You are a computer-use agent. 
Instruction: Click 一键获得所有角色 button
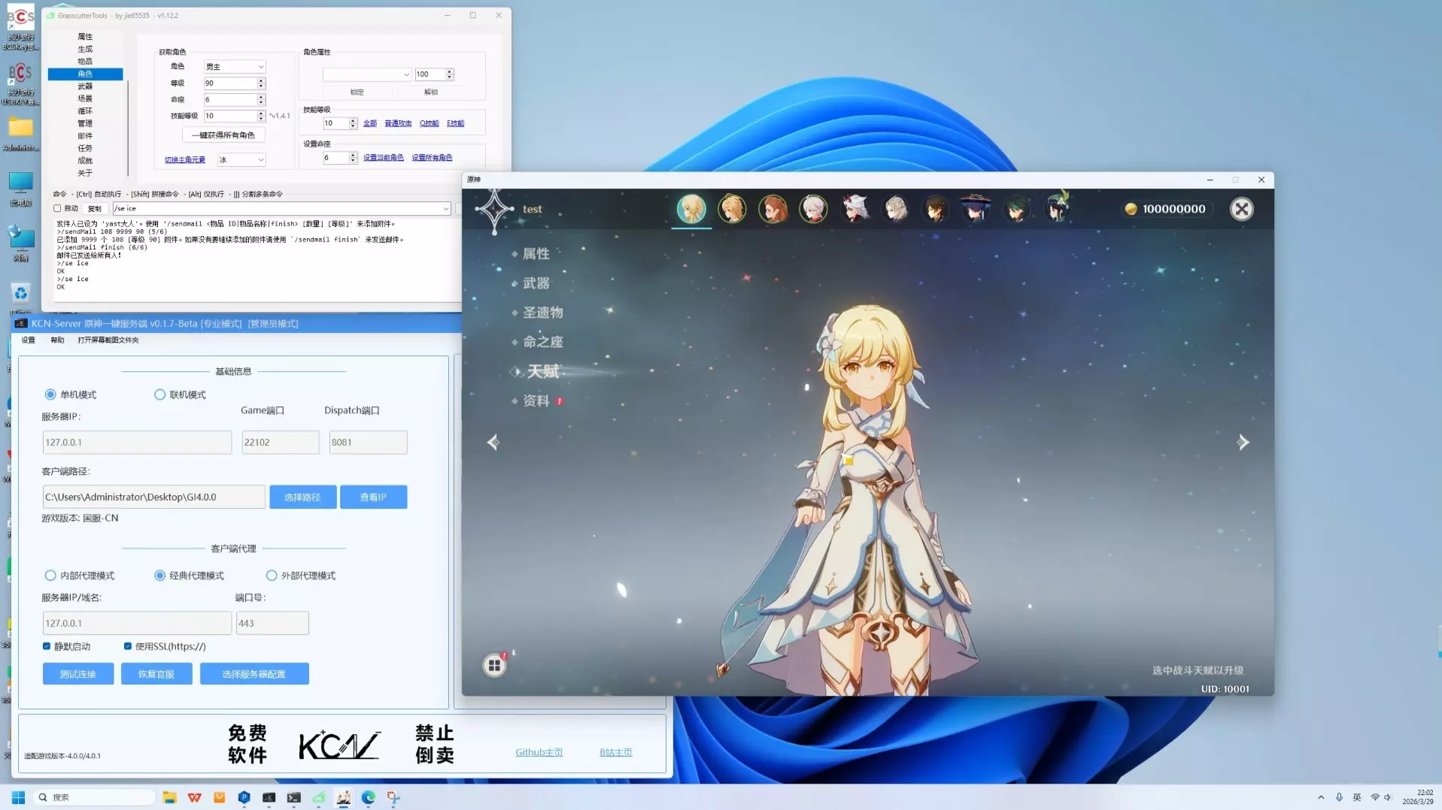point(223,135)
